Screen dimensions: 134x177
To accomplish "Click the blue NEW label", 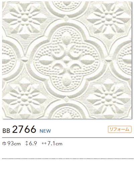I will 45,131.
